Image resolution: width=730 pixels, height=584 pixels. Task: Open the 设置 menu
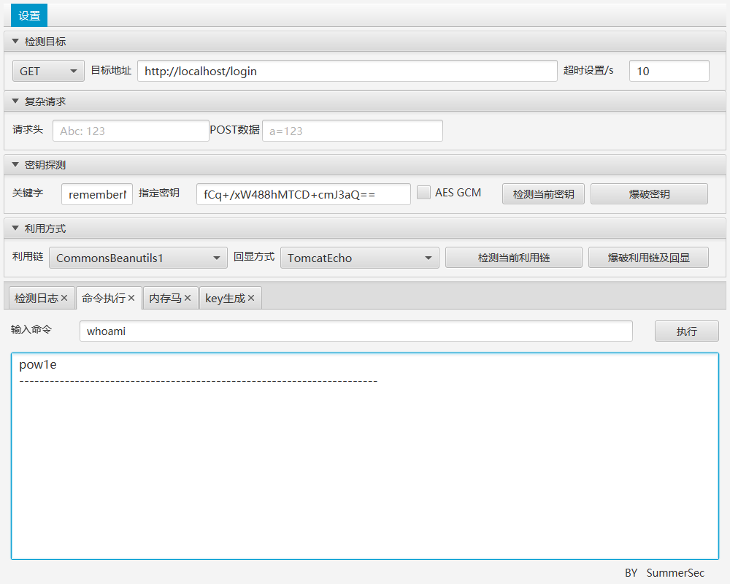29,15
